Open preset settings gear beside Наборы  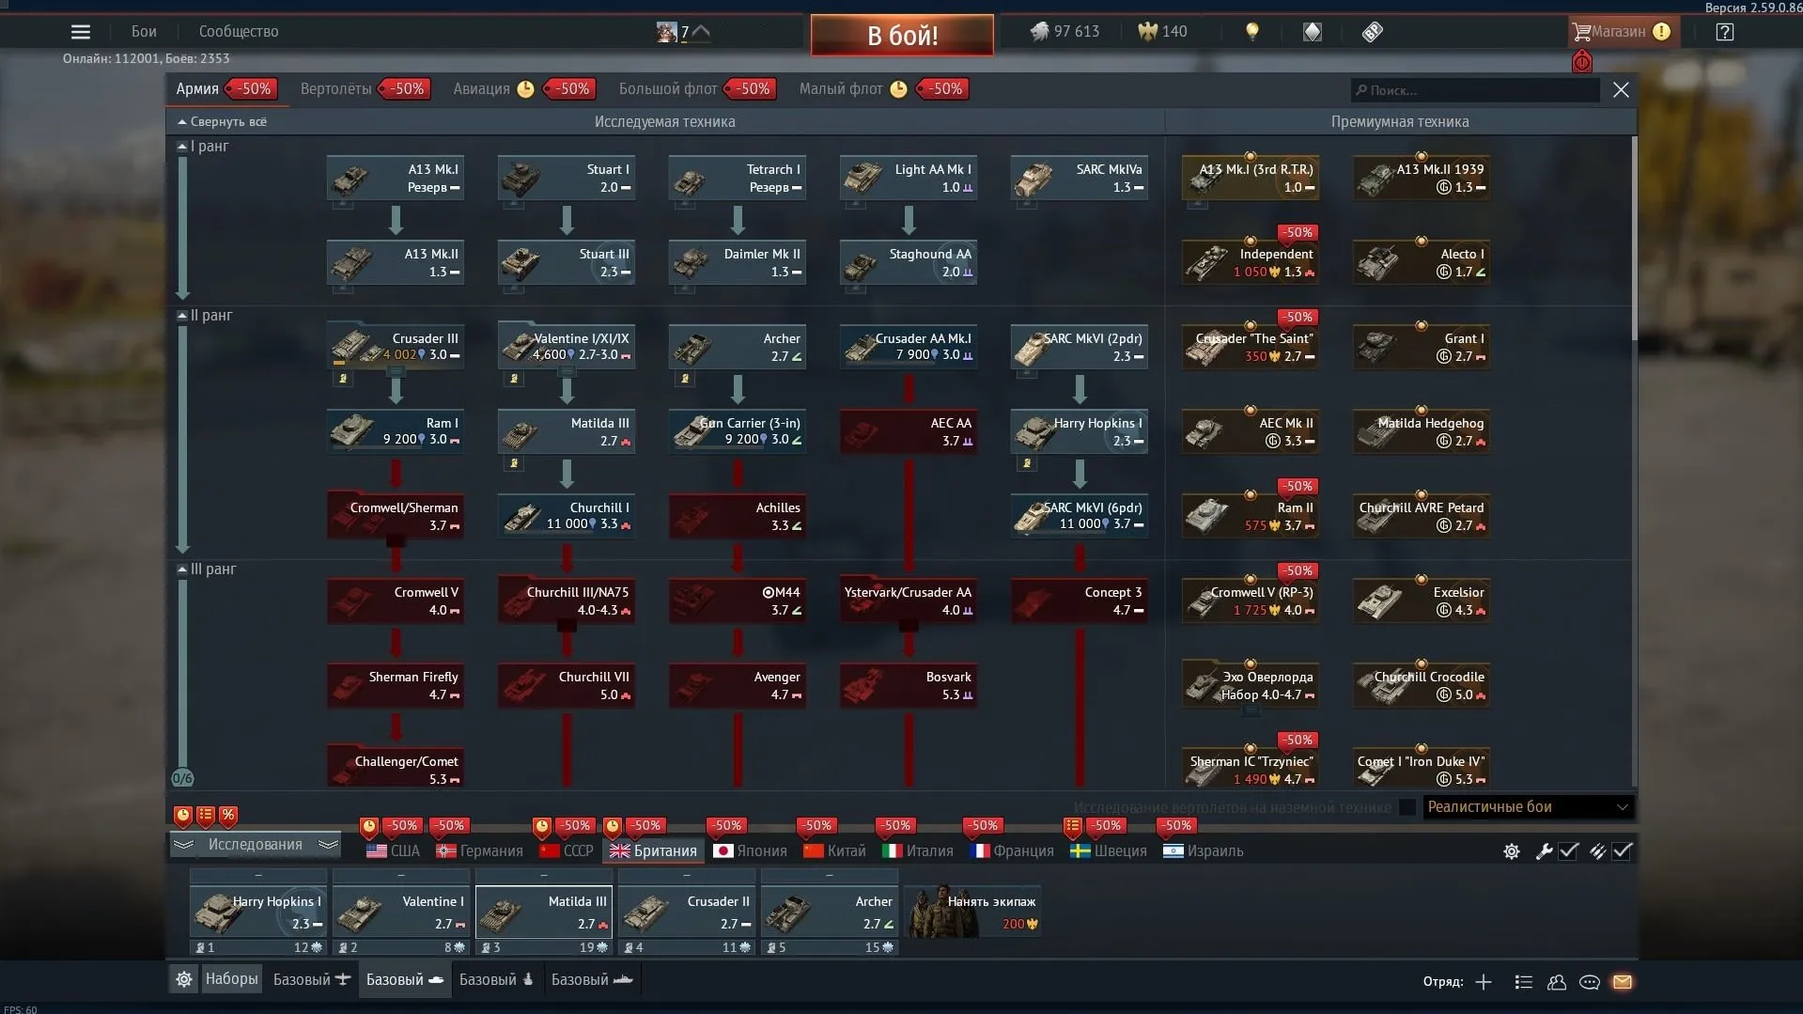pos(184,979)
